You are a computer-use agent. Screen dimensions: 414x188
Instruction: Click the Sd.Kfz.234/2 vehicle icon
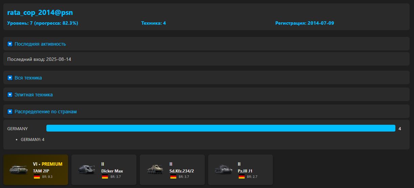pos(155,170)
